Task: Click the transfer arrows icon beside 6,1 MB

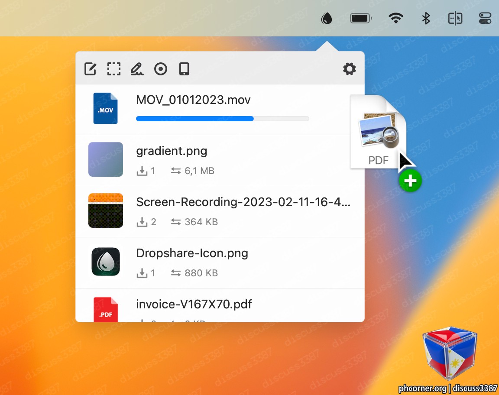Action: pyautogui.click(x=176, y=171)
